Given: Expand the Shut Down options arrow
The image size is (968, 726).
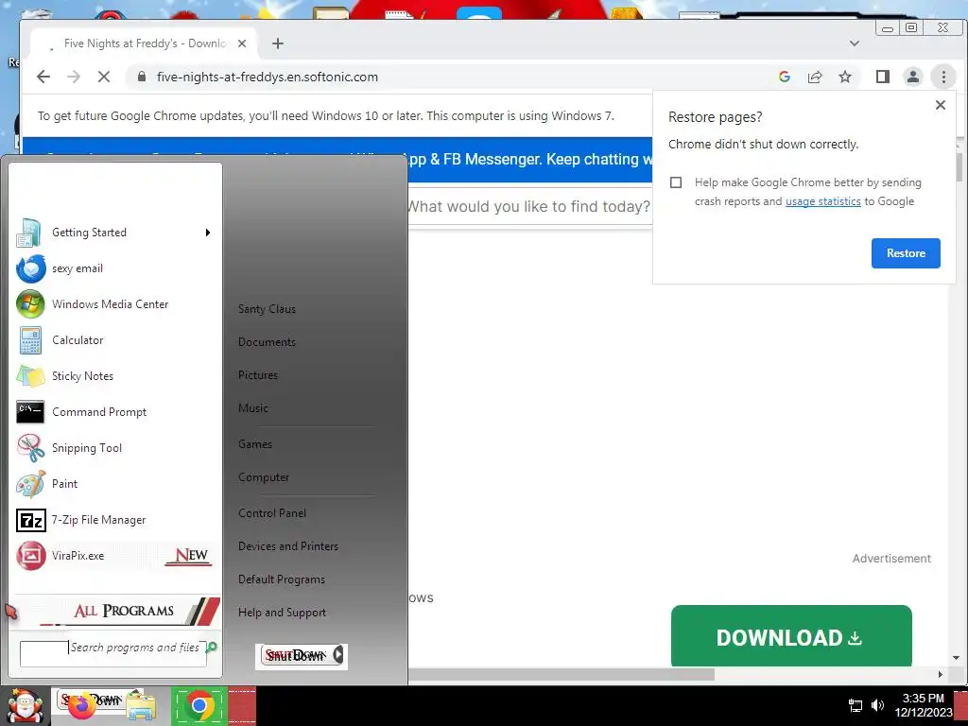Looking at the screenshot, I should pyautogui.click(x=338, y=655).
